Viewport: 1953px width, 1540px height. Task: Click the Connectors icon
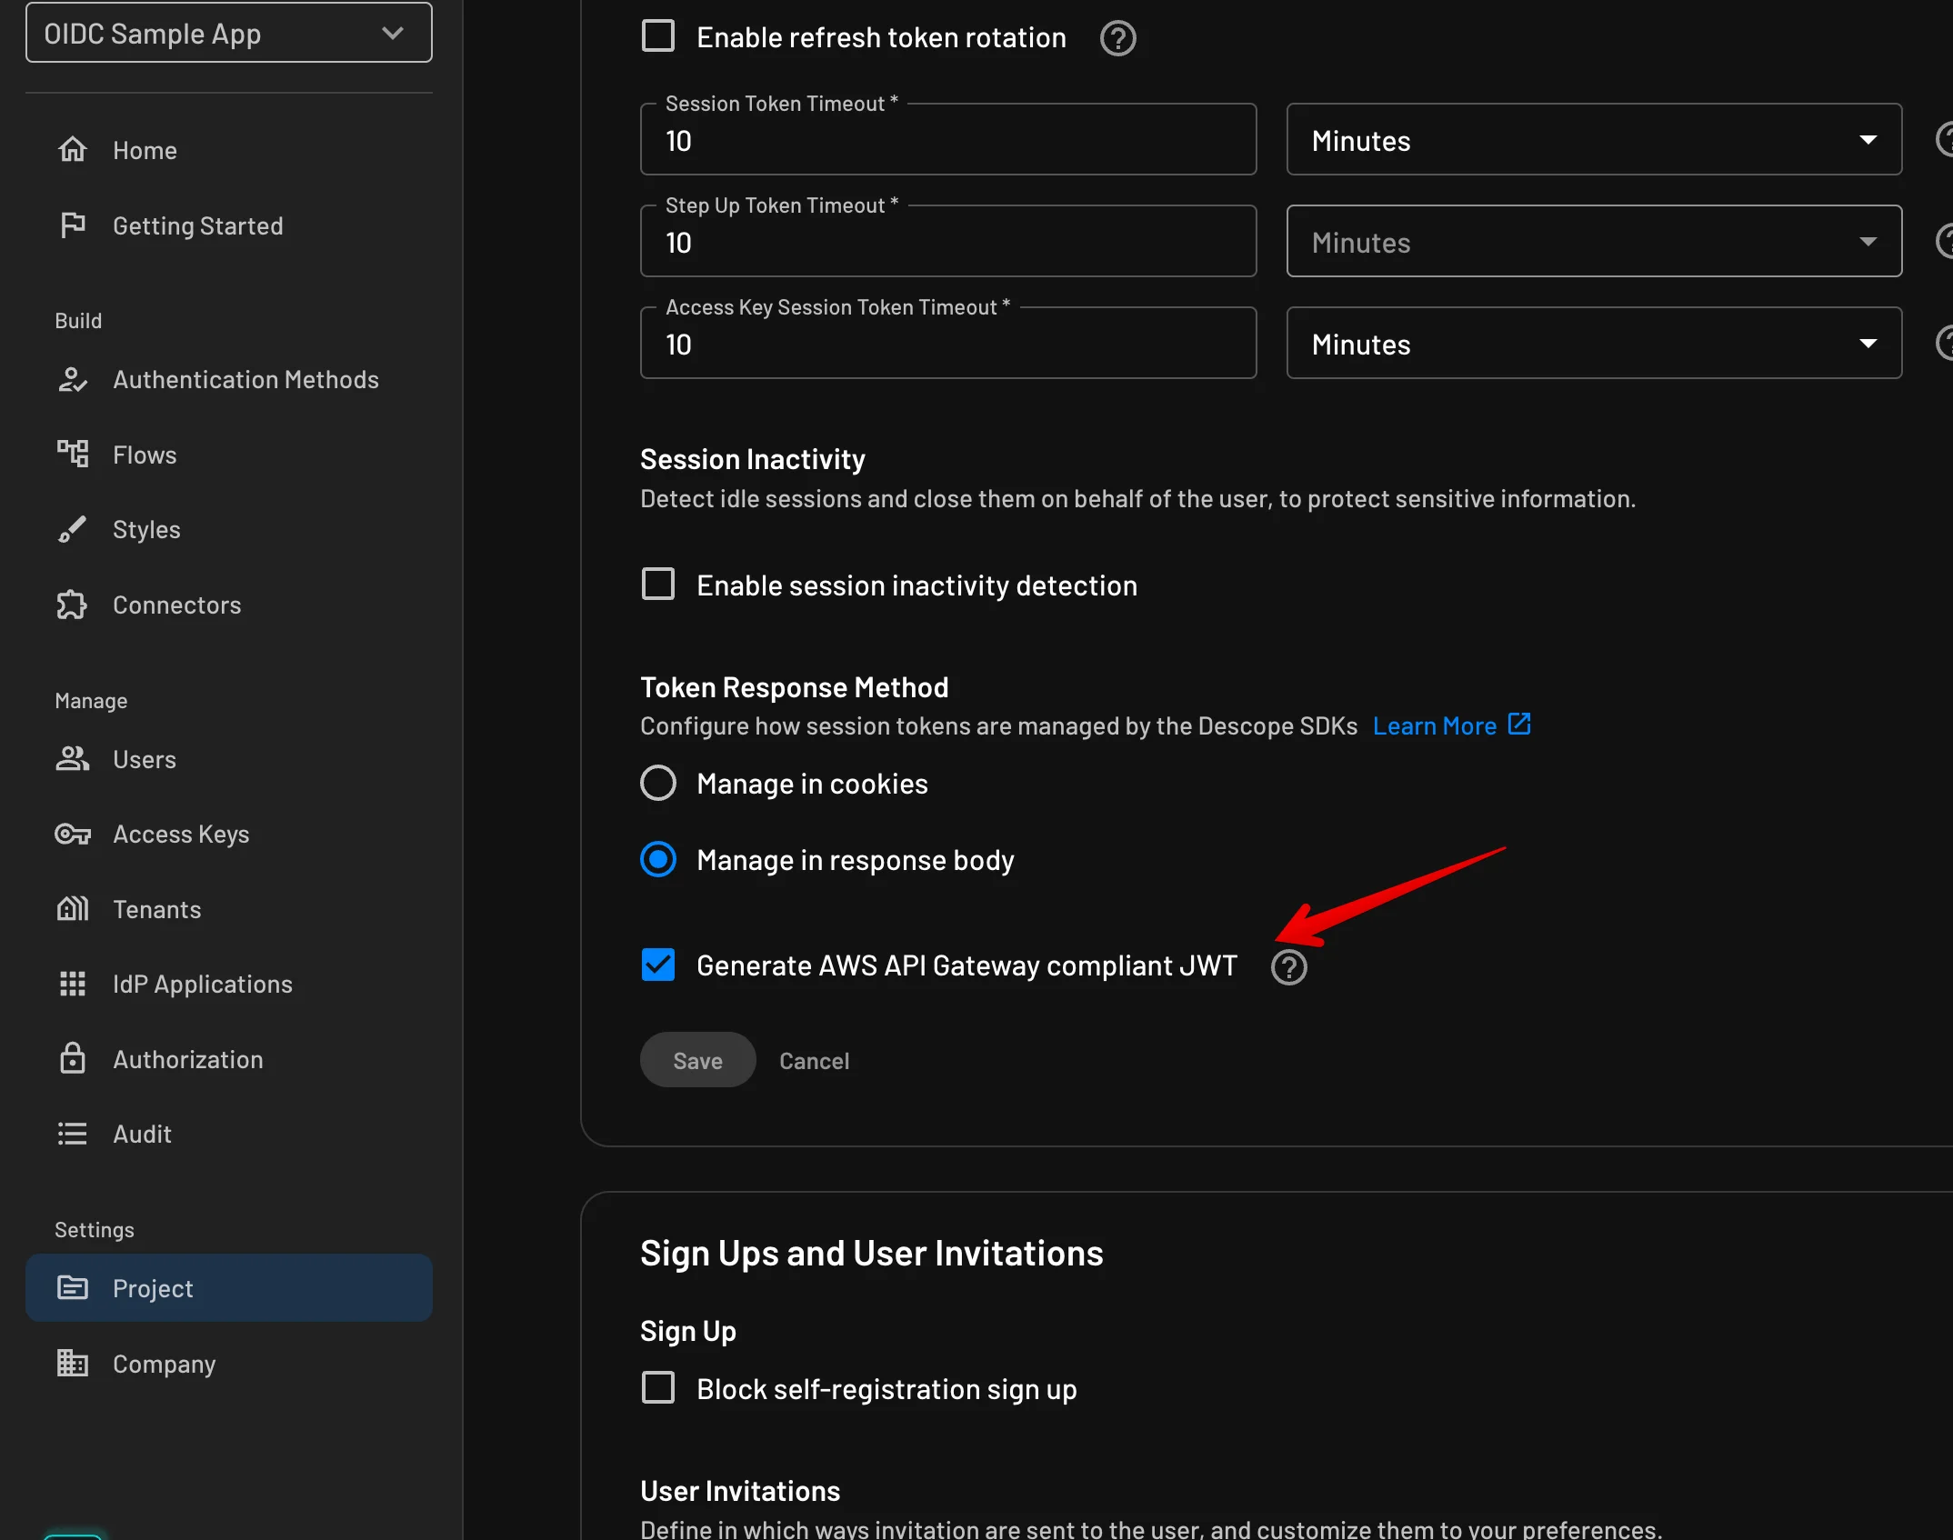coord(74,604)
